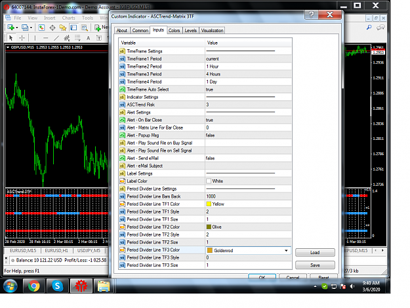Switch to the Visualization tab
The image size is (410, 308).
tap(213, 30)
